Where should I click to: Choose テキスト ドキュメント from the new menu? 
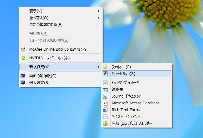point(126,117)
